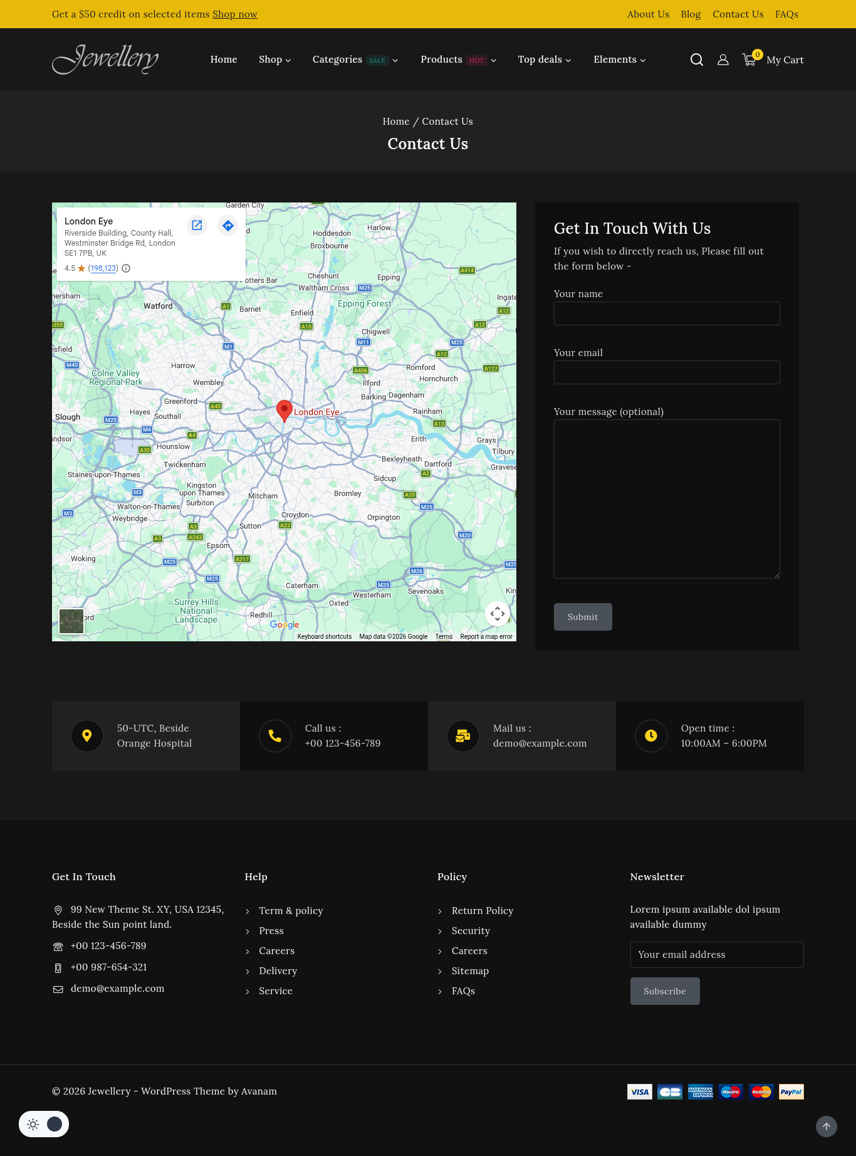856x1156 pixels.
Task: Click the Shop now promotional link
Action: (x=234, y=14)
